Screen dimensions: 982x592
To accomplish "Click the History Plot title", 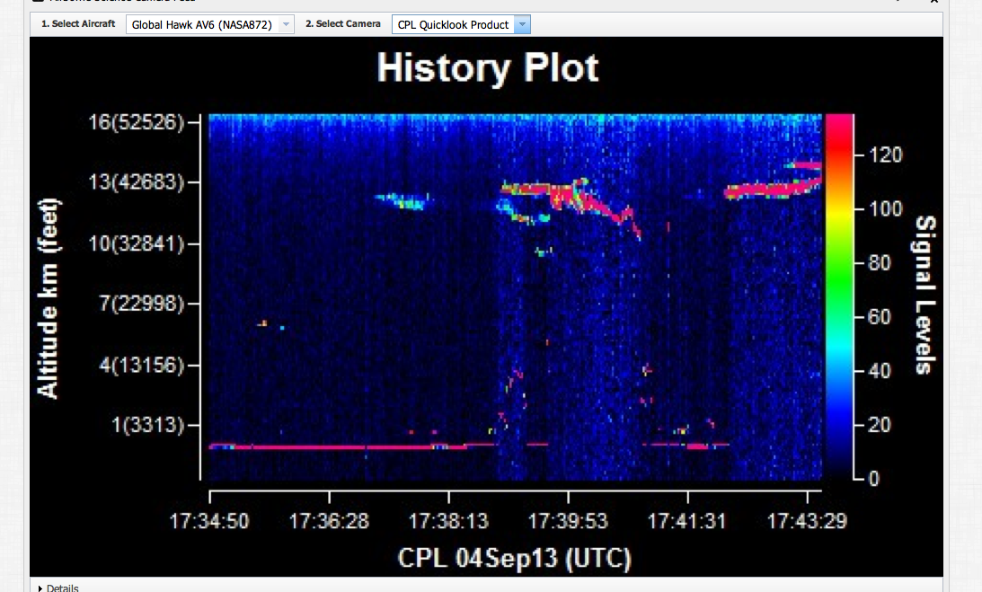I will (487, 69).
